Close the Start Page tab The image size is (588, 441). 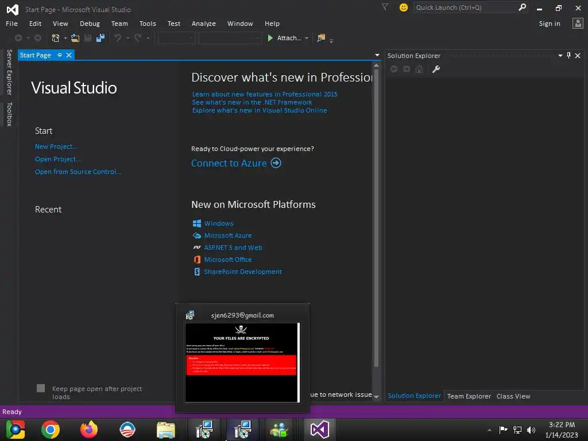[69, 55]
